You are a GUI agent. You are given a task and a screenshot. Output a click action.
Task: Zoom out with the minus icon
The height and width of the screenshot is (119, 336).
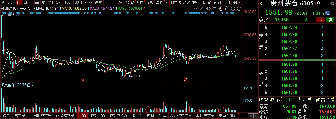[x=239, y=9]
